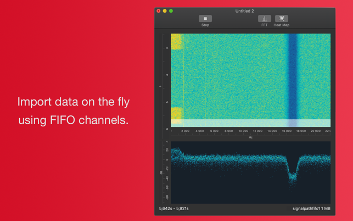Select the 5,642s - 5,921s time range text

[173, 208]
